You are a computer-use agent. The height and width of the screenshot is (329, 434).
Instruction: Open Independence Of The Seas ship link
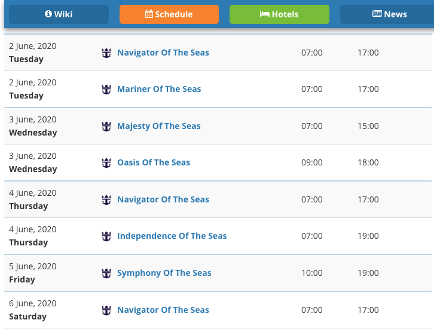[x=172, y=236]
